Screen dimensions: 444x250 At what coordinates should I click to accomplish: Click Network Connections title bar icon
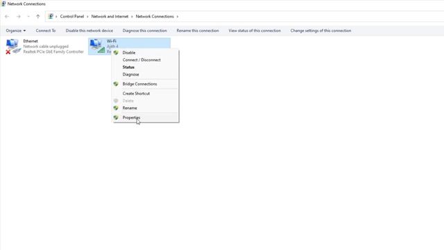(x=3, y=3)
